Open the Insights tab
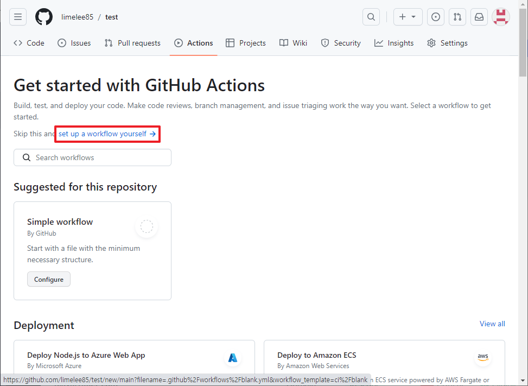Screen dimensions: 528x386 pyautogui.click(x=394, y=43)
